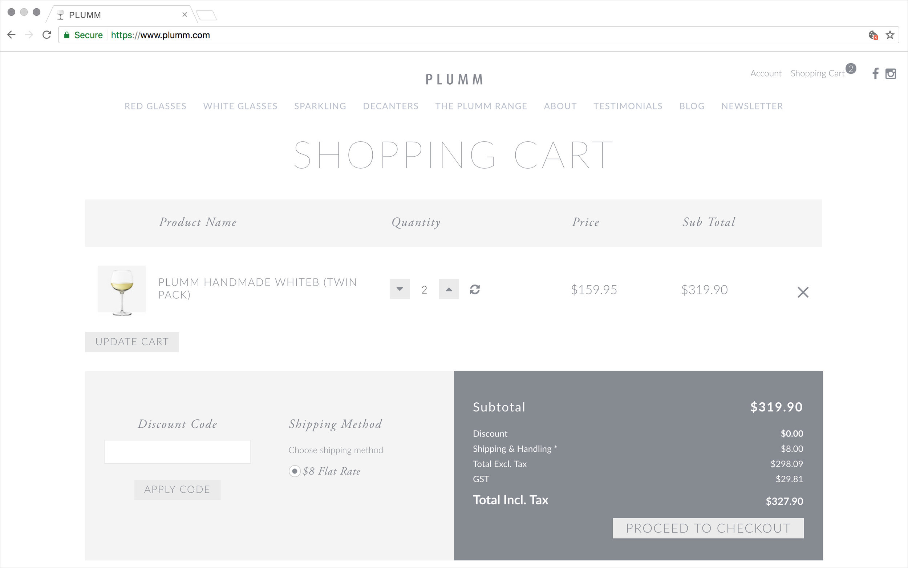
Task: Open the Shopping Cart link
Action: coord(817,73)
